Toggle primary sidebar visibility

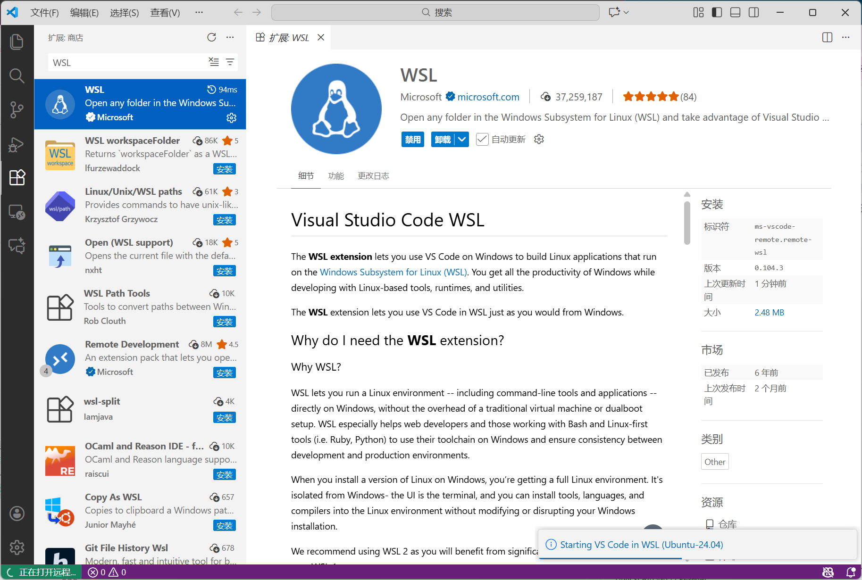click(x=717, y=12)
